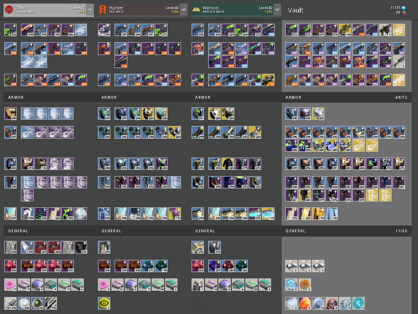This screenshot has height=314, width=418.
Task: Select the orange orb consumable in Vault
Action: click(305, 285)
